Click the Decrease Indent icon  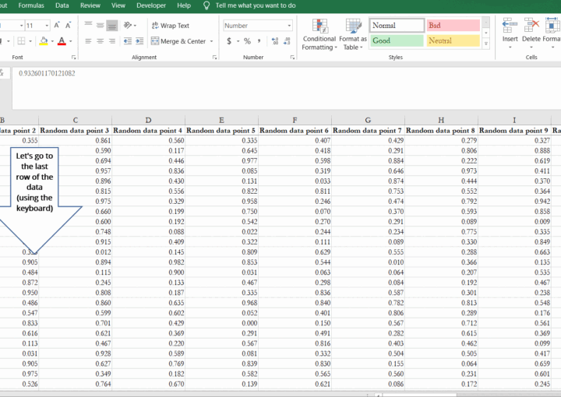(126, 41)
